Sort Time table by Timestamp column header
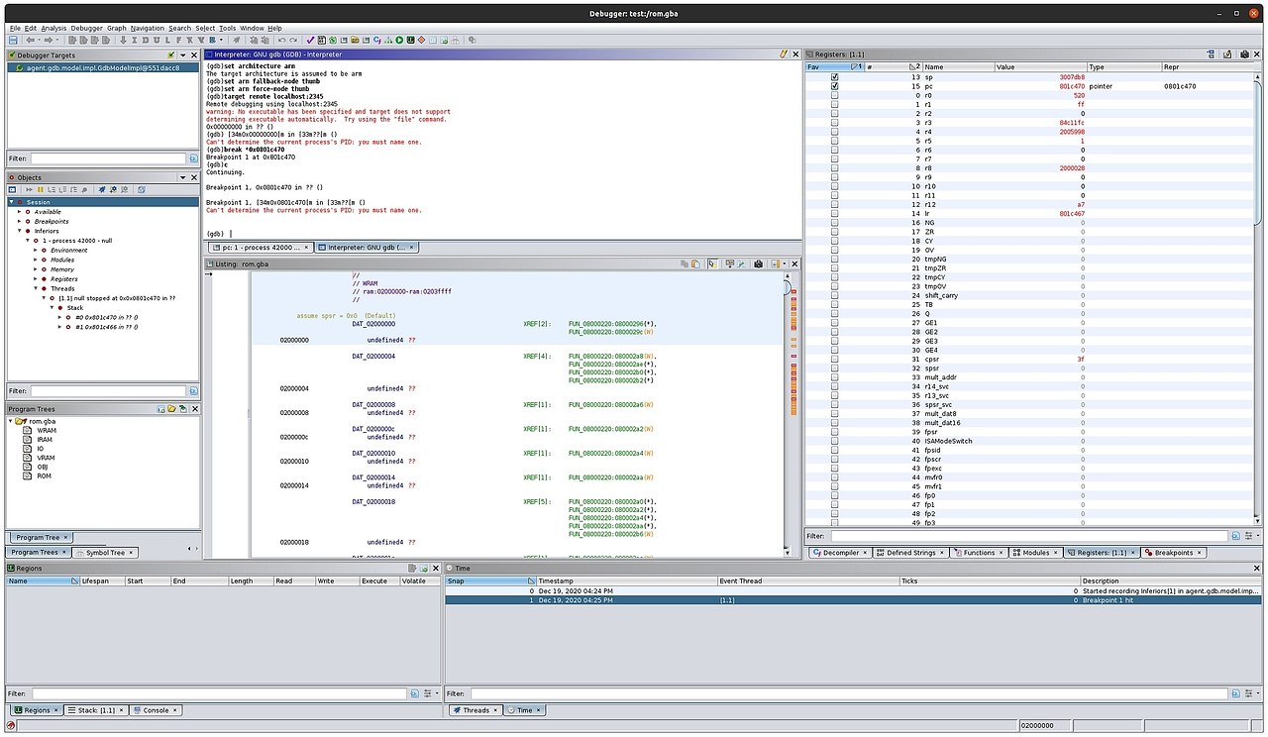Image resolution: width=1268 pixels, height=737 pixels. coord(627,580)
